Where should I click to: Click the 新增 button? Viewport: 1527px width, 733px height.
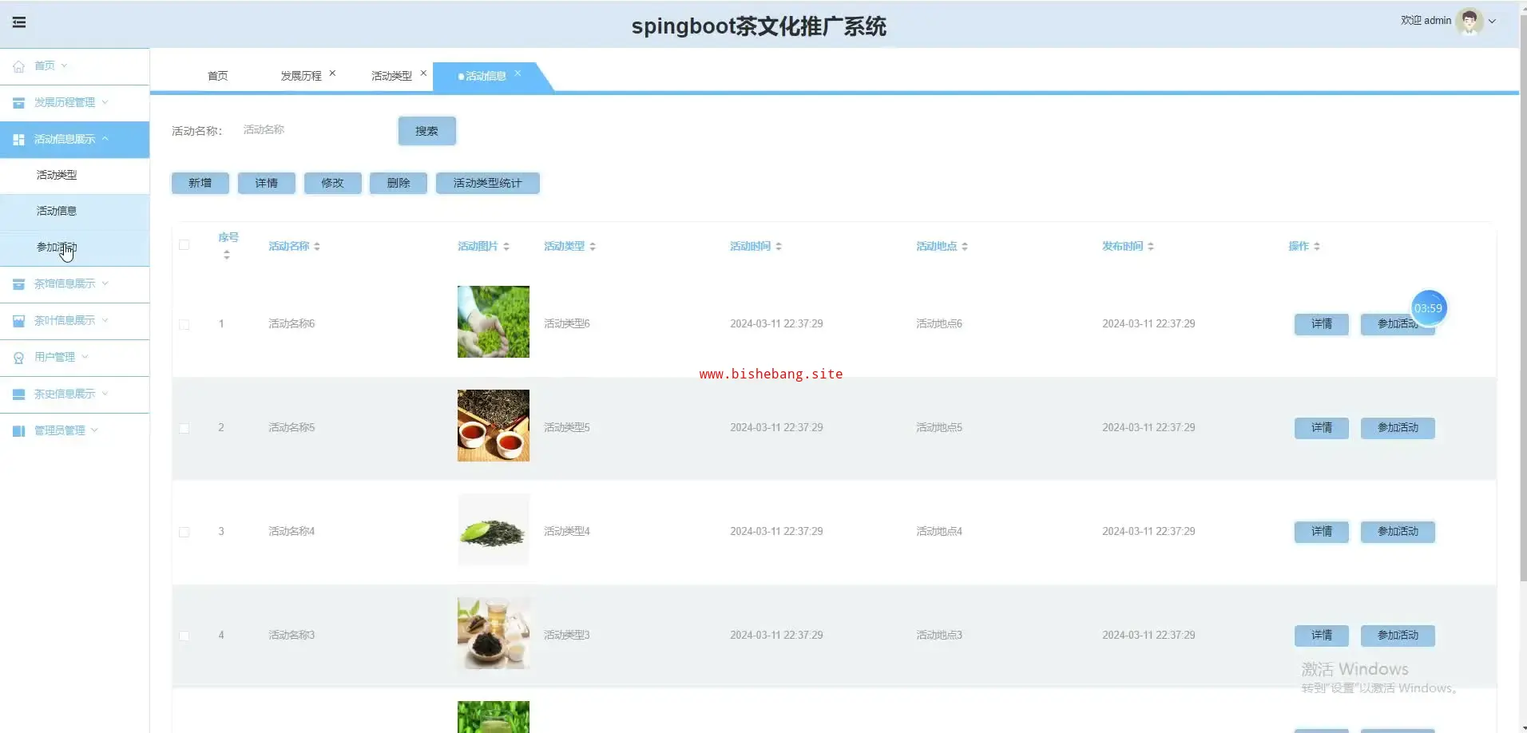pos(200,184)
